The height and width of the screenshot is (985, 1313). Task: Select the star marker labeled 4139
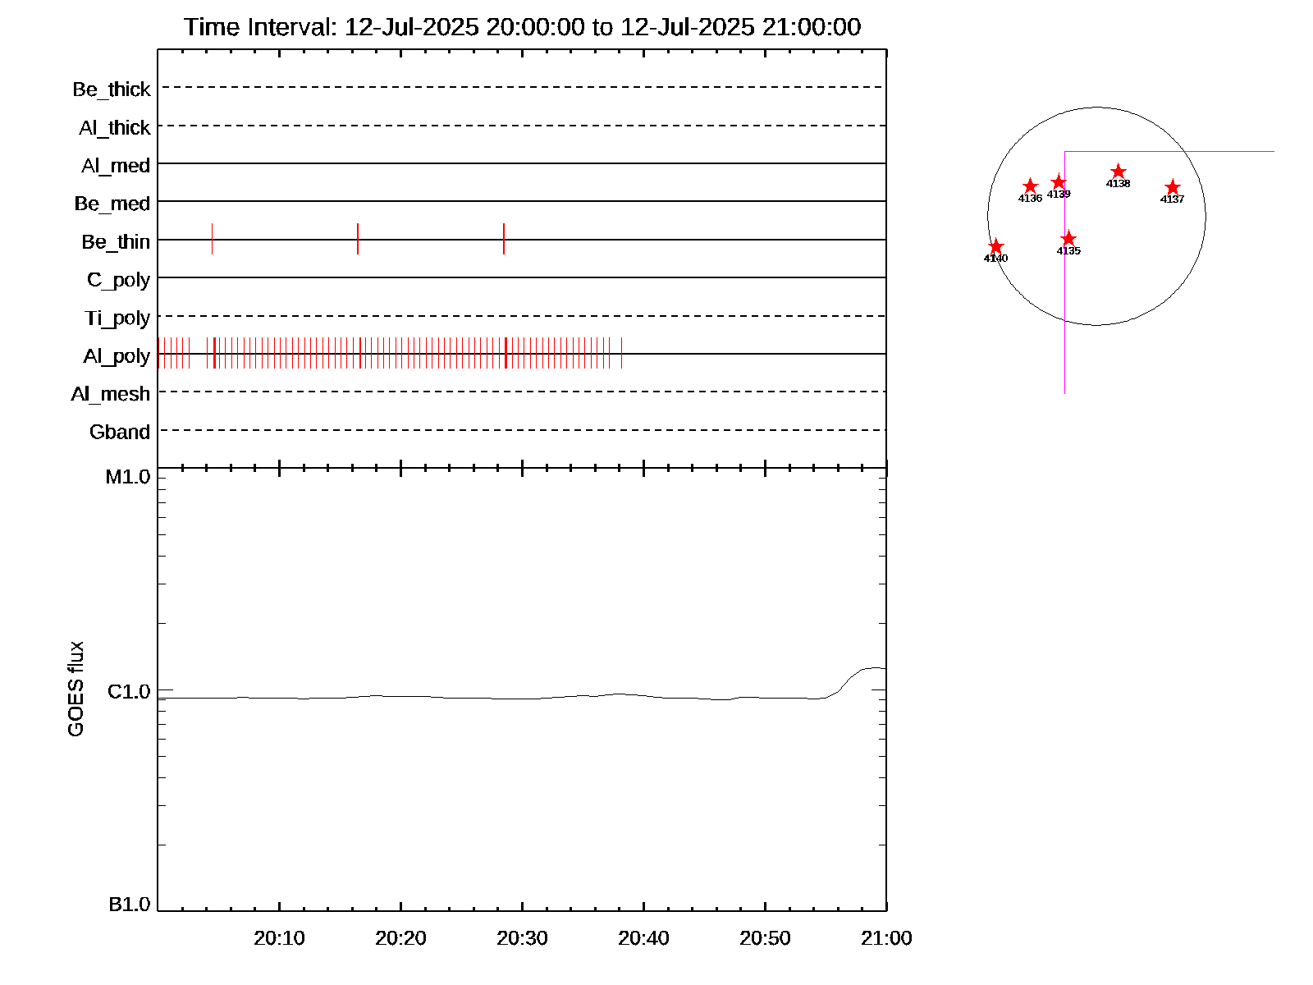click(1059, 182)
